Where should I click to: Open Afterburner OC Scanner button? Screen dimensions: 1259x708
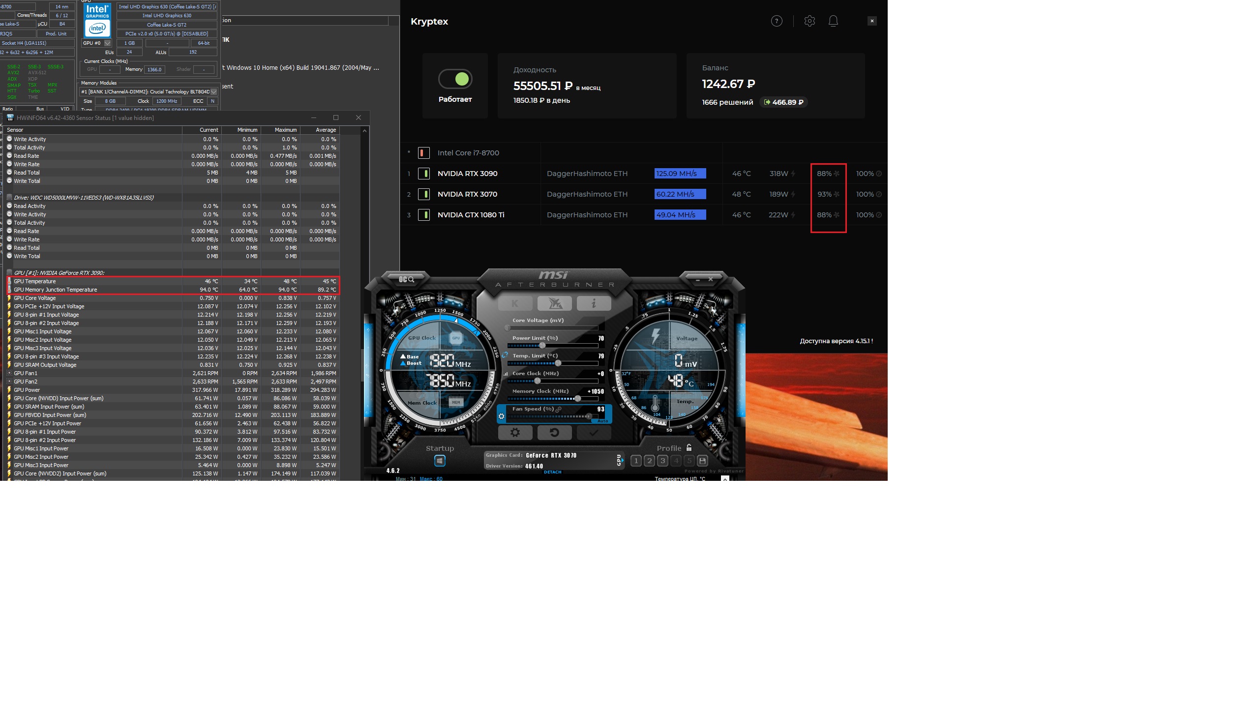[406, 279]
